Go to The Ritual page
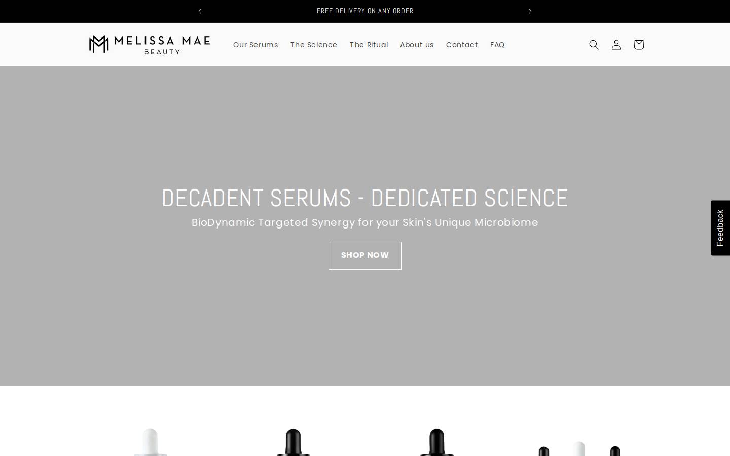 pyautogui.click(x=369, y=45)
